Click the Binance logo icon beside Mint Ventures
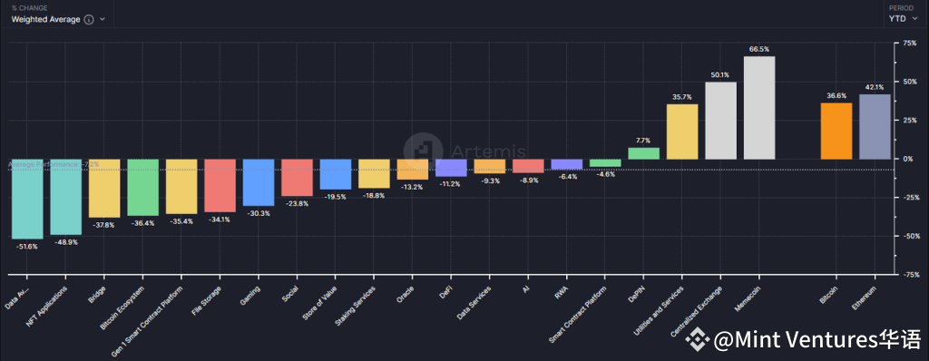 (x=697, y=339)
